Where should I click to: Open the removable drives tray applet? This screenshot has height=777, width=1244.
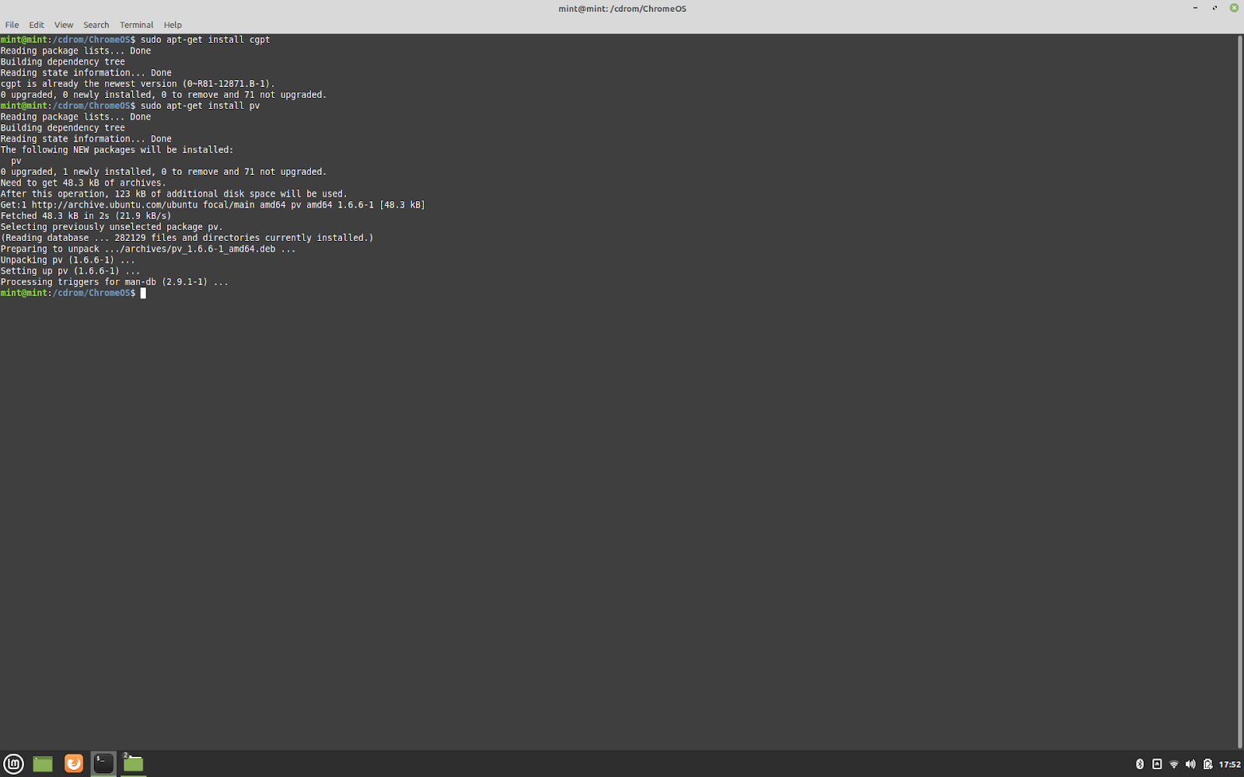[1157, 764]
